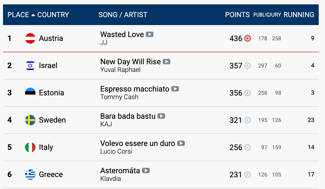This screenshot has width=325, height=189.
Task: Click the Austria flag icon
Action: [30, 38]
